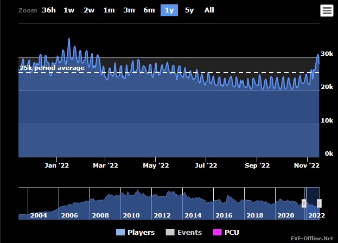Set zoom range to 1w

(x=69, y=10)
